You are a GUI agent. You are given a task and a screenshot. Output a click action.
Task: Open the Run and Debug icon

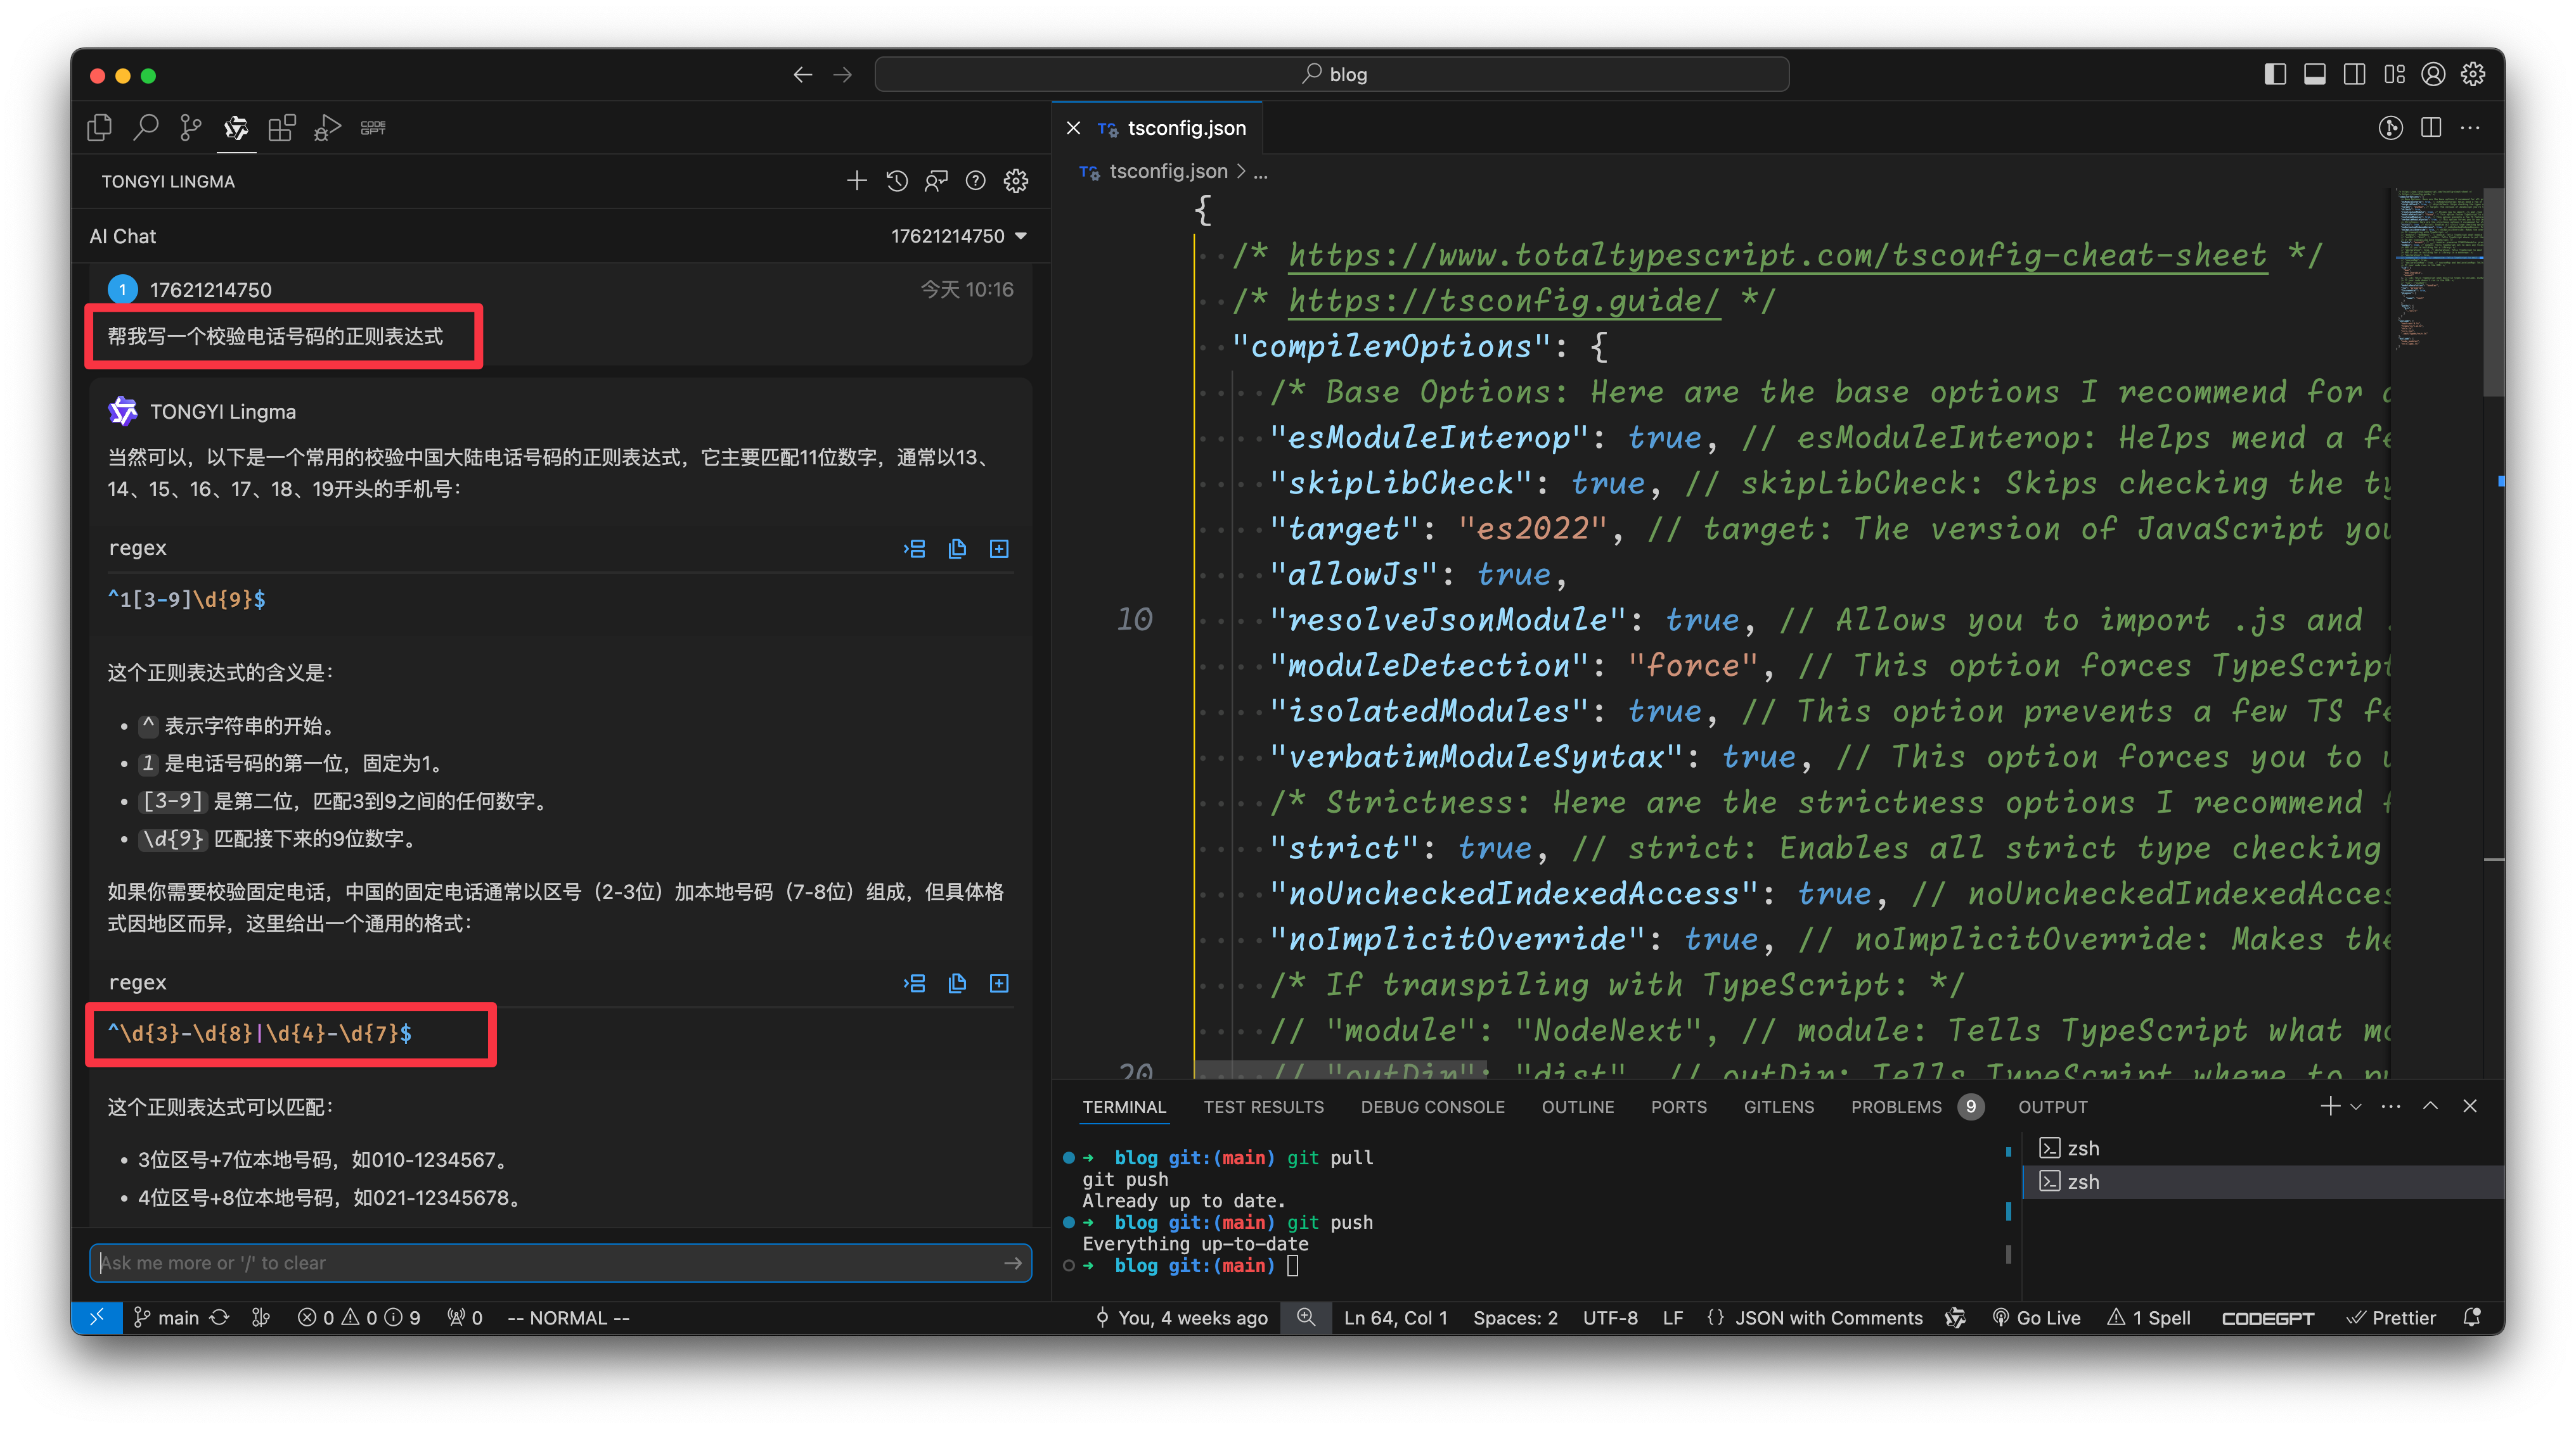point(327,127)
